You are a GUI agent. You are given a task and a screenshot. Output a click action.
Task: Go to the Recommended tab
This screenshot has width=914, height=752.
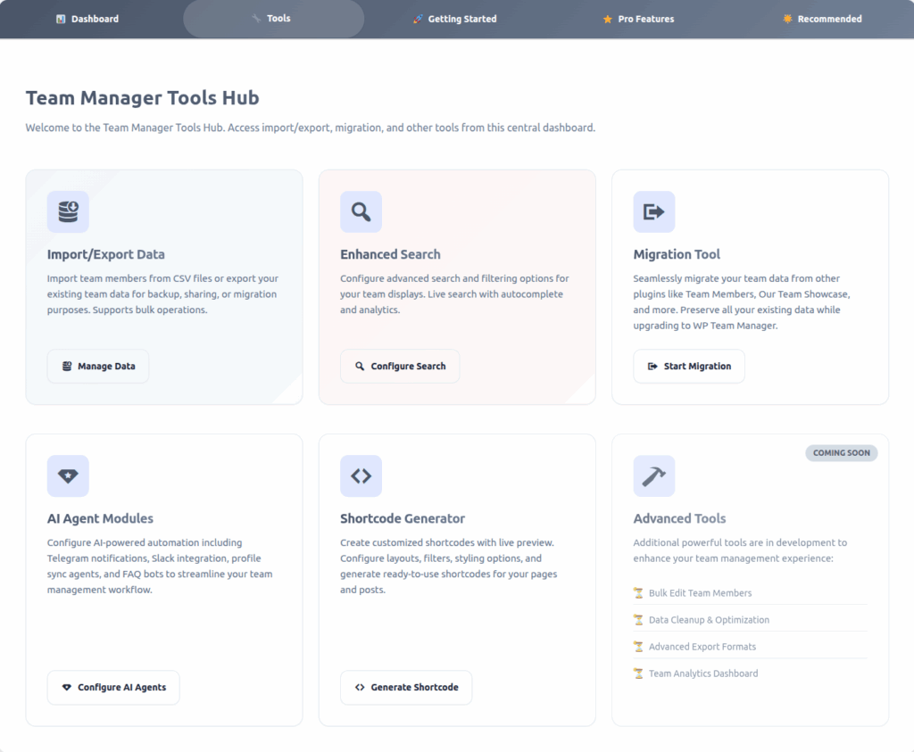pos(822,19)
